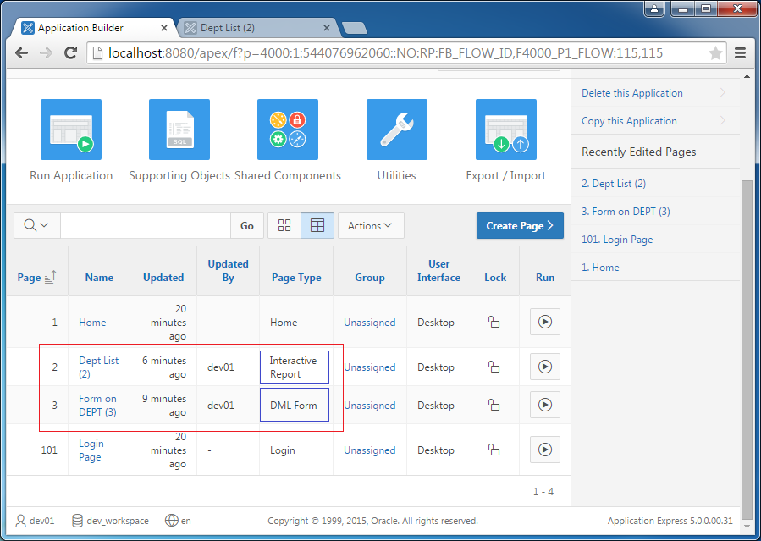
Task: Click the Chrome user profile icon
Action: (x=655, y=8)
